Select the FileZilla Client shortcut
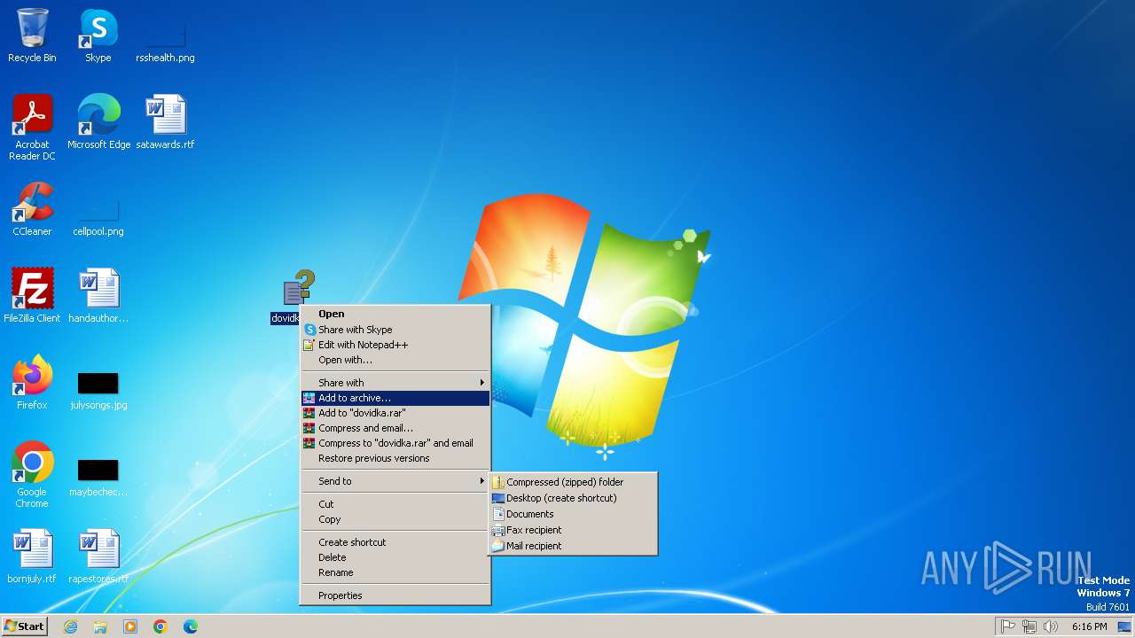Viewport: 1135px width, 638px height. coord(32,296)
